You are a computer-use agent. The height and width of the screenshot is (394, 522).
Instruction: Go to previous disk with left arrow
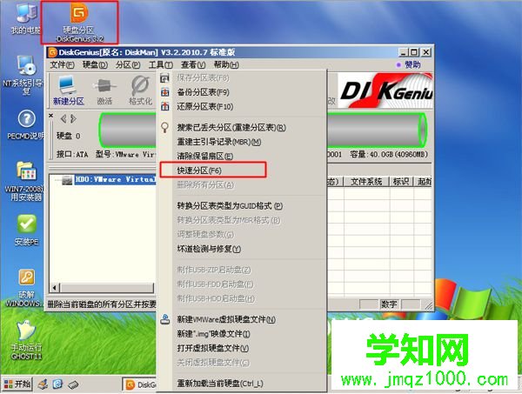64,118
